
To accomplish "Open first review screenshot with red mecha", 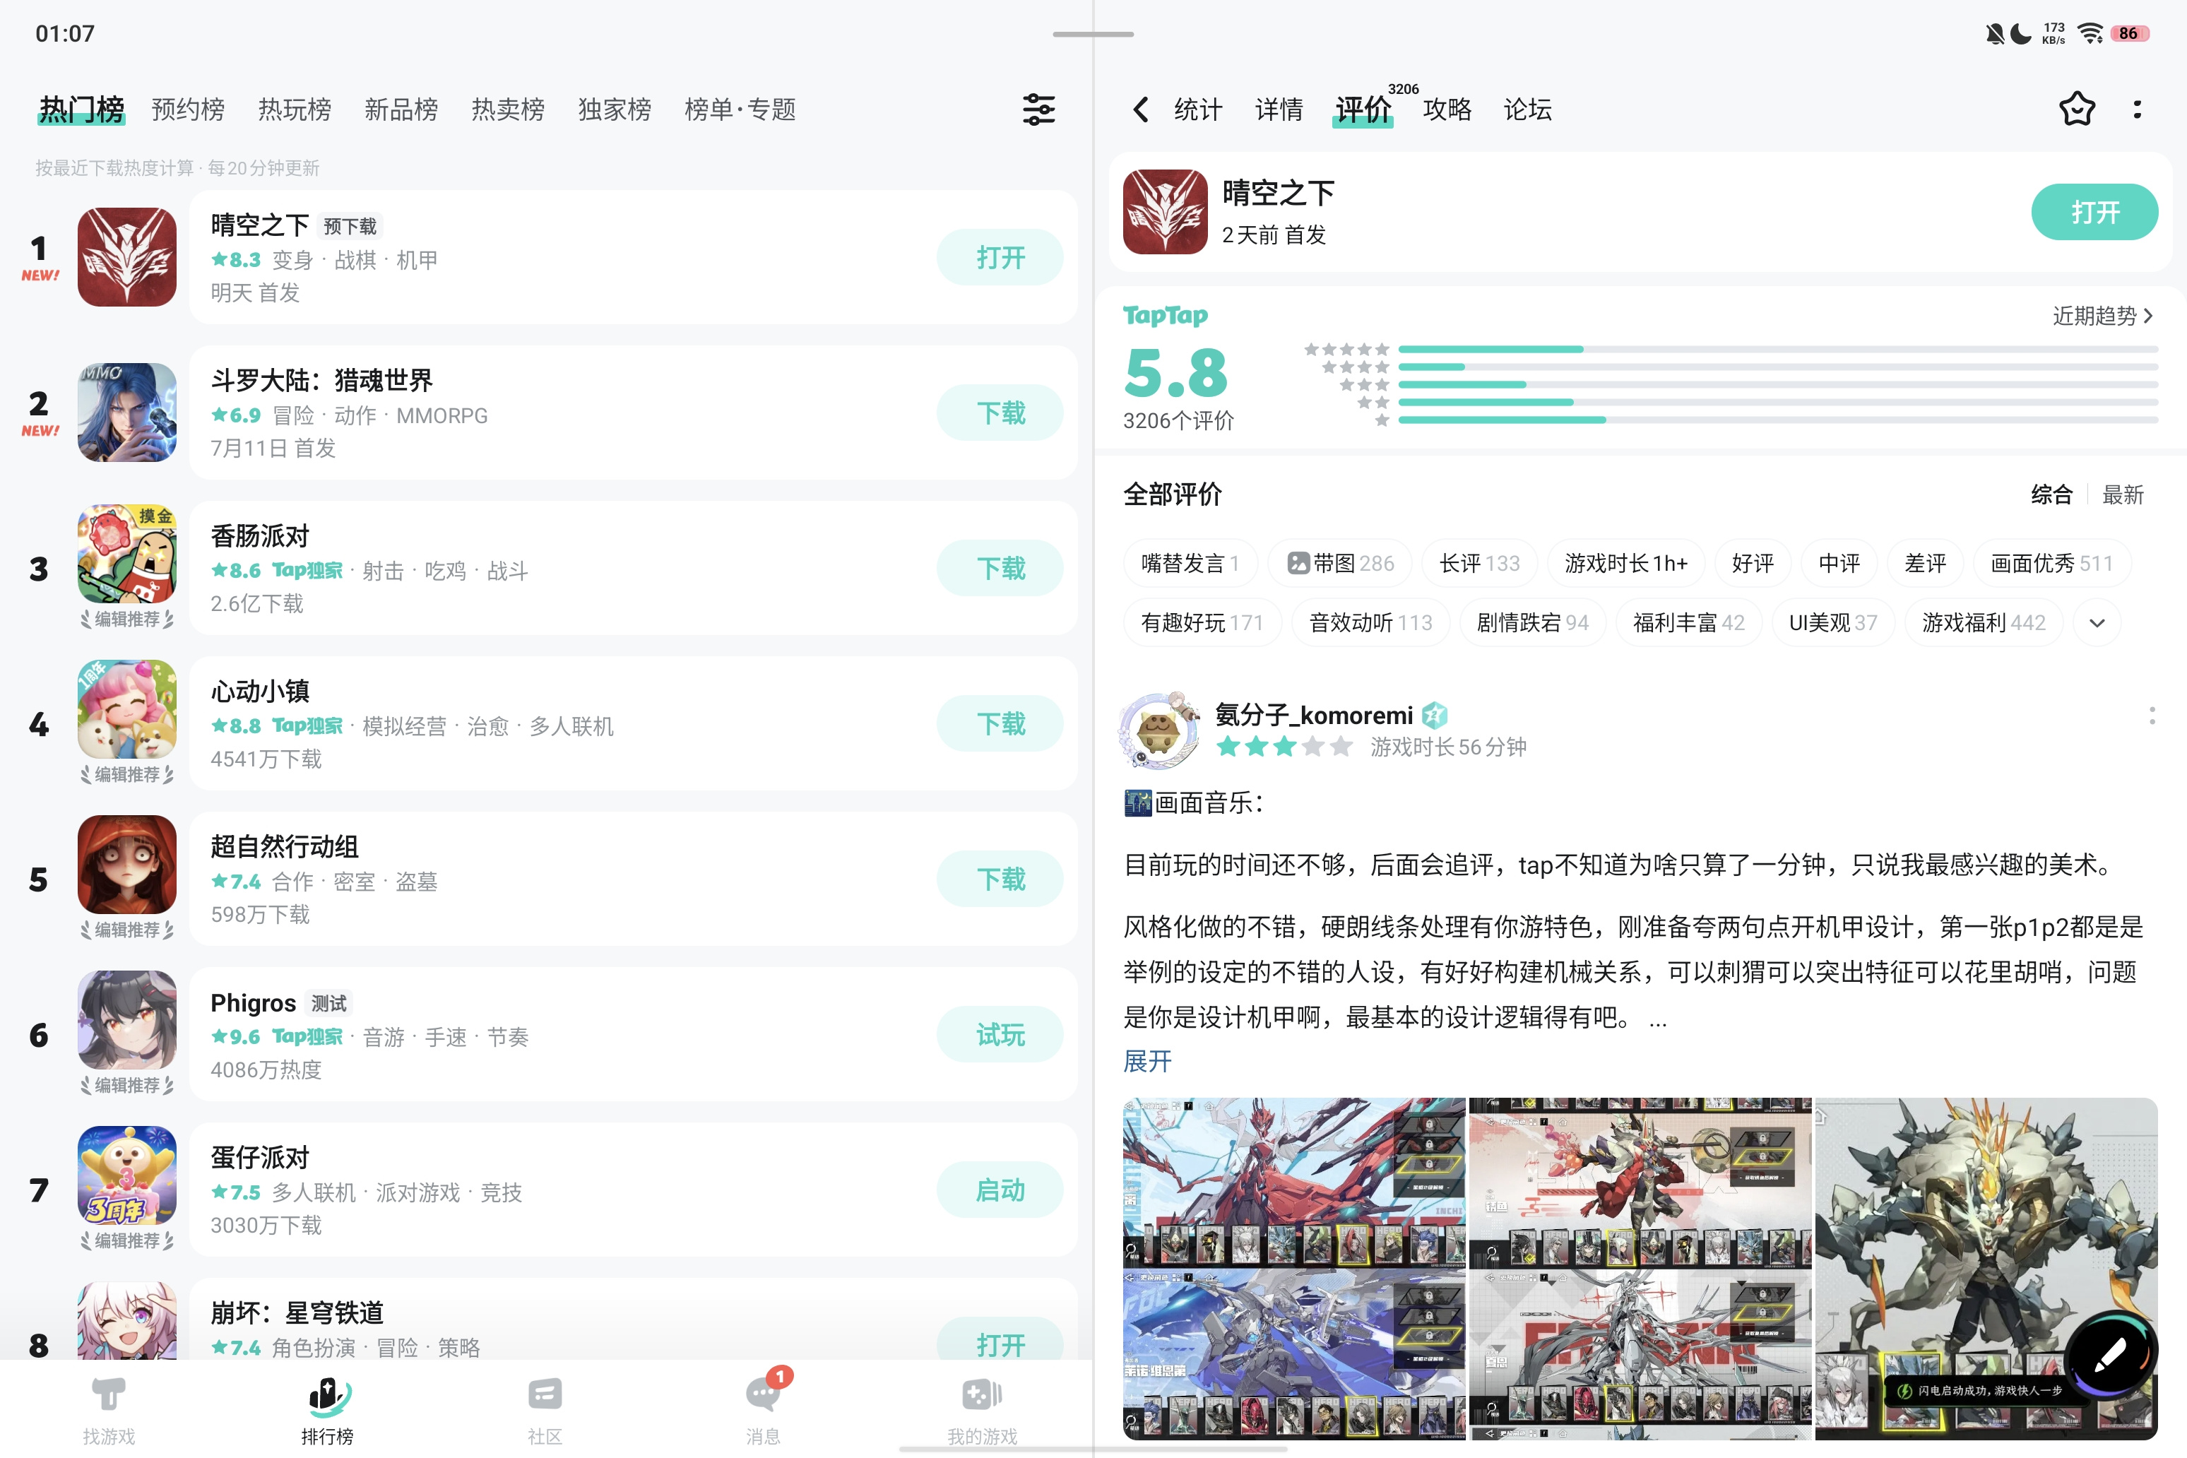I will point(1293,1269).
